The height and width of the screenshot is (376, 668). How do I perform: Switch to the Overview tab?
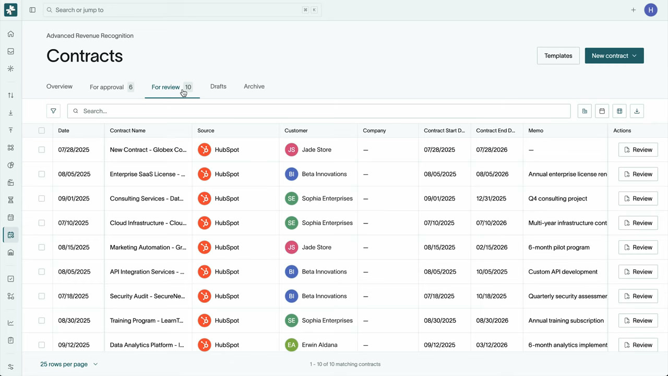click(59, 87)
